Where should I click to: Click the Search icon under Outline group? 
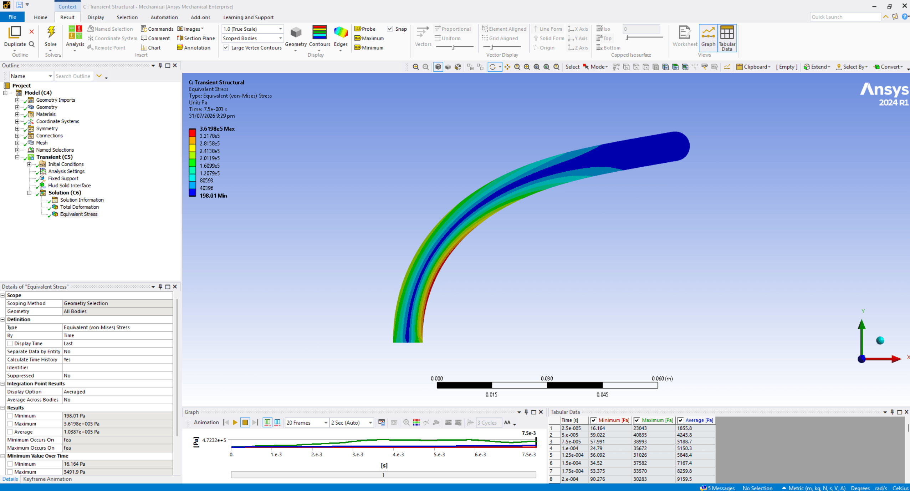pos(32,44)
